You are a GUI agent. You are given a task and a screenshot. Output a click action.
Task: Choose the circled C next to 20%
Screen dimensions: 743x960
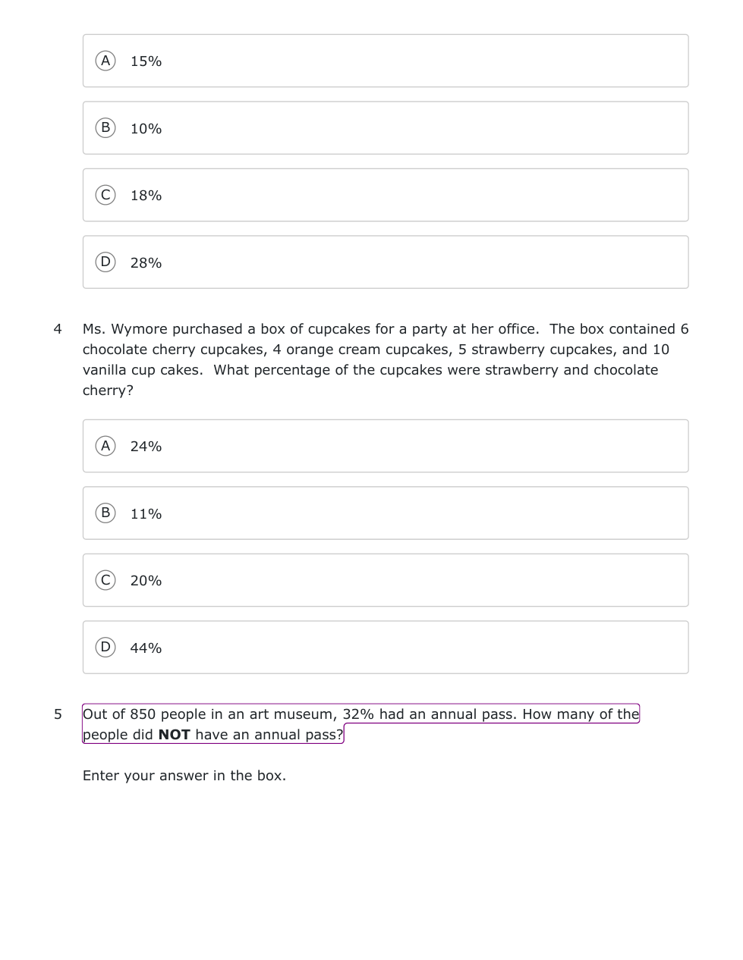click(105, 580)
